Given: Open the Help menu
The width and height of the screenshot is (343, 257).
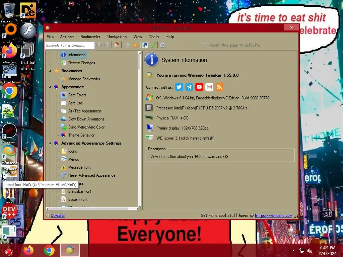Looking at the screenshot, I should point(169,37).
